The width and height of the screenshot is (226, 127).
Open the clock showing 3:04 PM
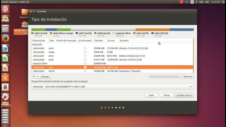tap(215, 2)
